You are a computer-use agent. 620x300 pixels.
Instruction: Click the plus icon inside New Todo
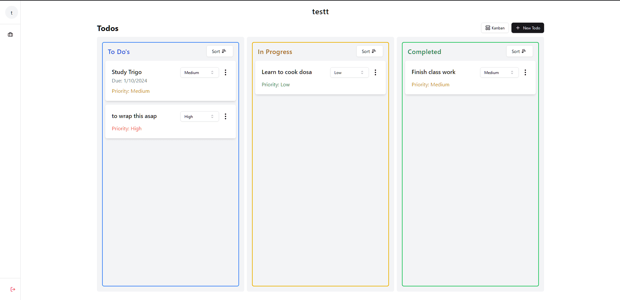click(x=518, y=28)
